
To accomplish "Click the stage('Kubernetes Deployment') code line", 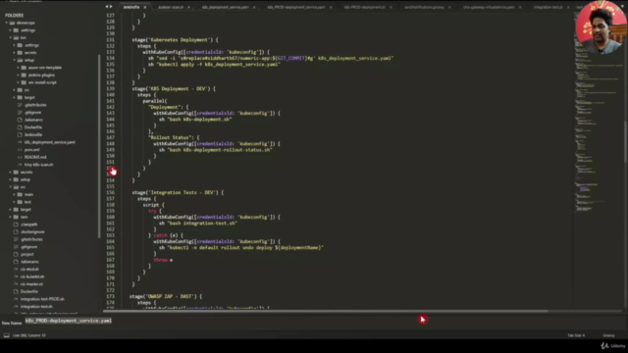I will [176, 40].
